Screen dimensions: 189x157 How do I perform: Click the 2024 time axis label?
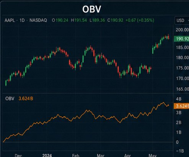click(x=47, y=155)
